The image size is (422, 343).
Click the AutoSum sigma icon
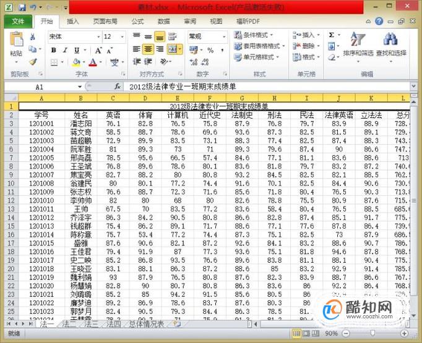[x=332, y=35]
